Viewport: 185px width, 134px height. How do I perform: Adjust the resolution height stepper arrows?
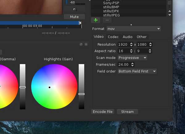[150, 45]
